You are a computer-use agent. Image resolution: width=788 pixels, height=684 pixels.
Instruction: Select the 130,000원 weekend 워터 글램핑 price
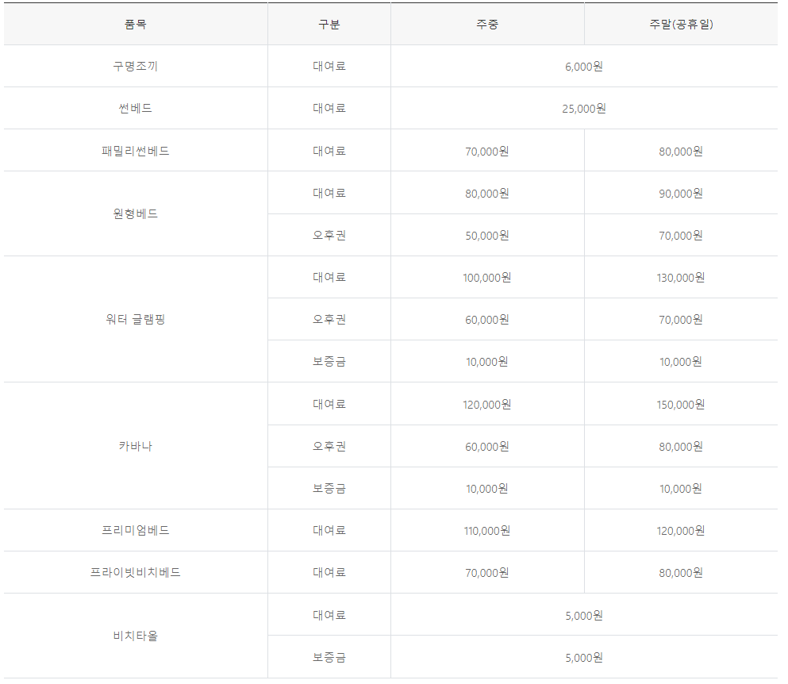click(x=682, y=277)
